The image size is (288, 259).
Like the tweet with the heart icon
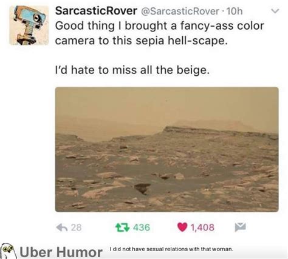click(182, 227)
